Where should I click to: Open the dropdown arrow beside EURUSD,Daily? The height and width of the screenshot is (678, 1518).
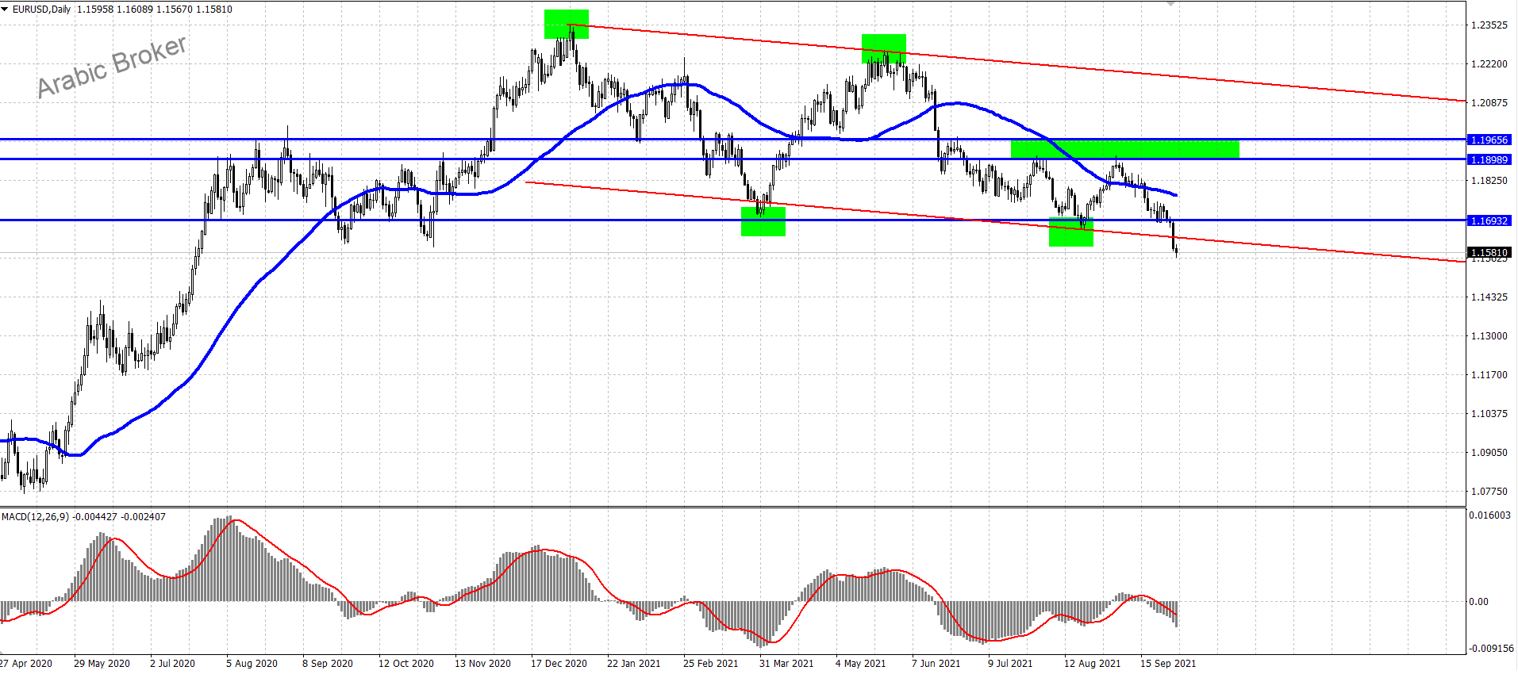coord(5,9)
